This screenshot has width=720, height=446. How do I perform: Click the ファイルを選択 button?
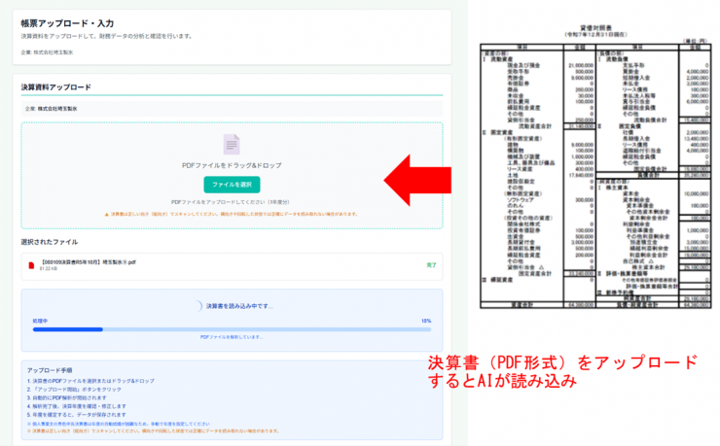coord(232,185)
